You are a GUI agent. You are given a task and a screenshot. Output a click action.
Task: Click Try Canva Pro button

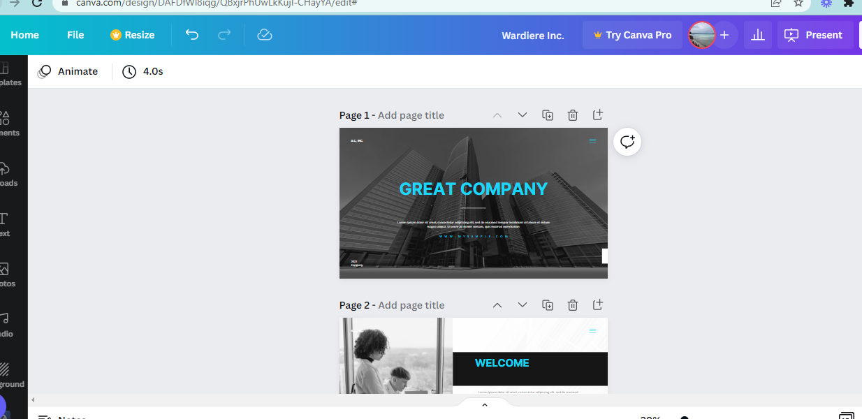(632, 35)
